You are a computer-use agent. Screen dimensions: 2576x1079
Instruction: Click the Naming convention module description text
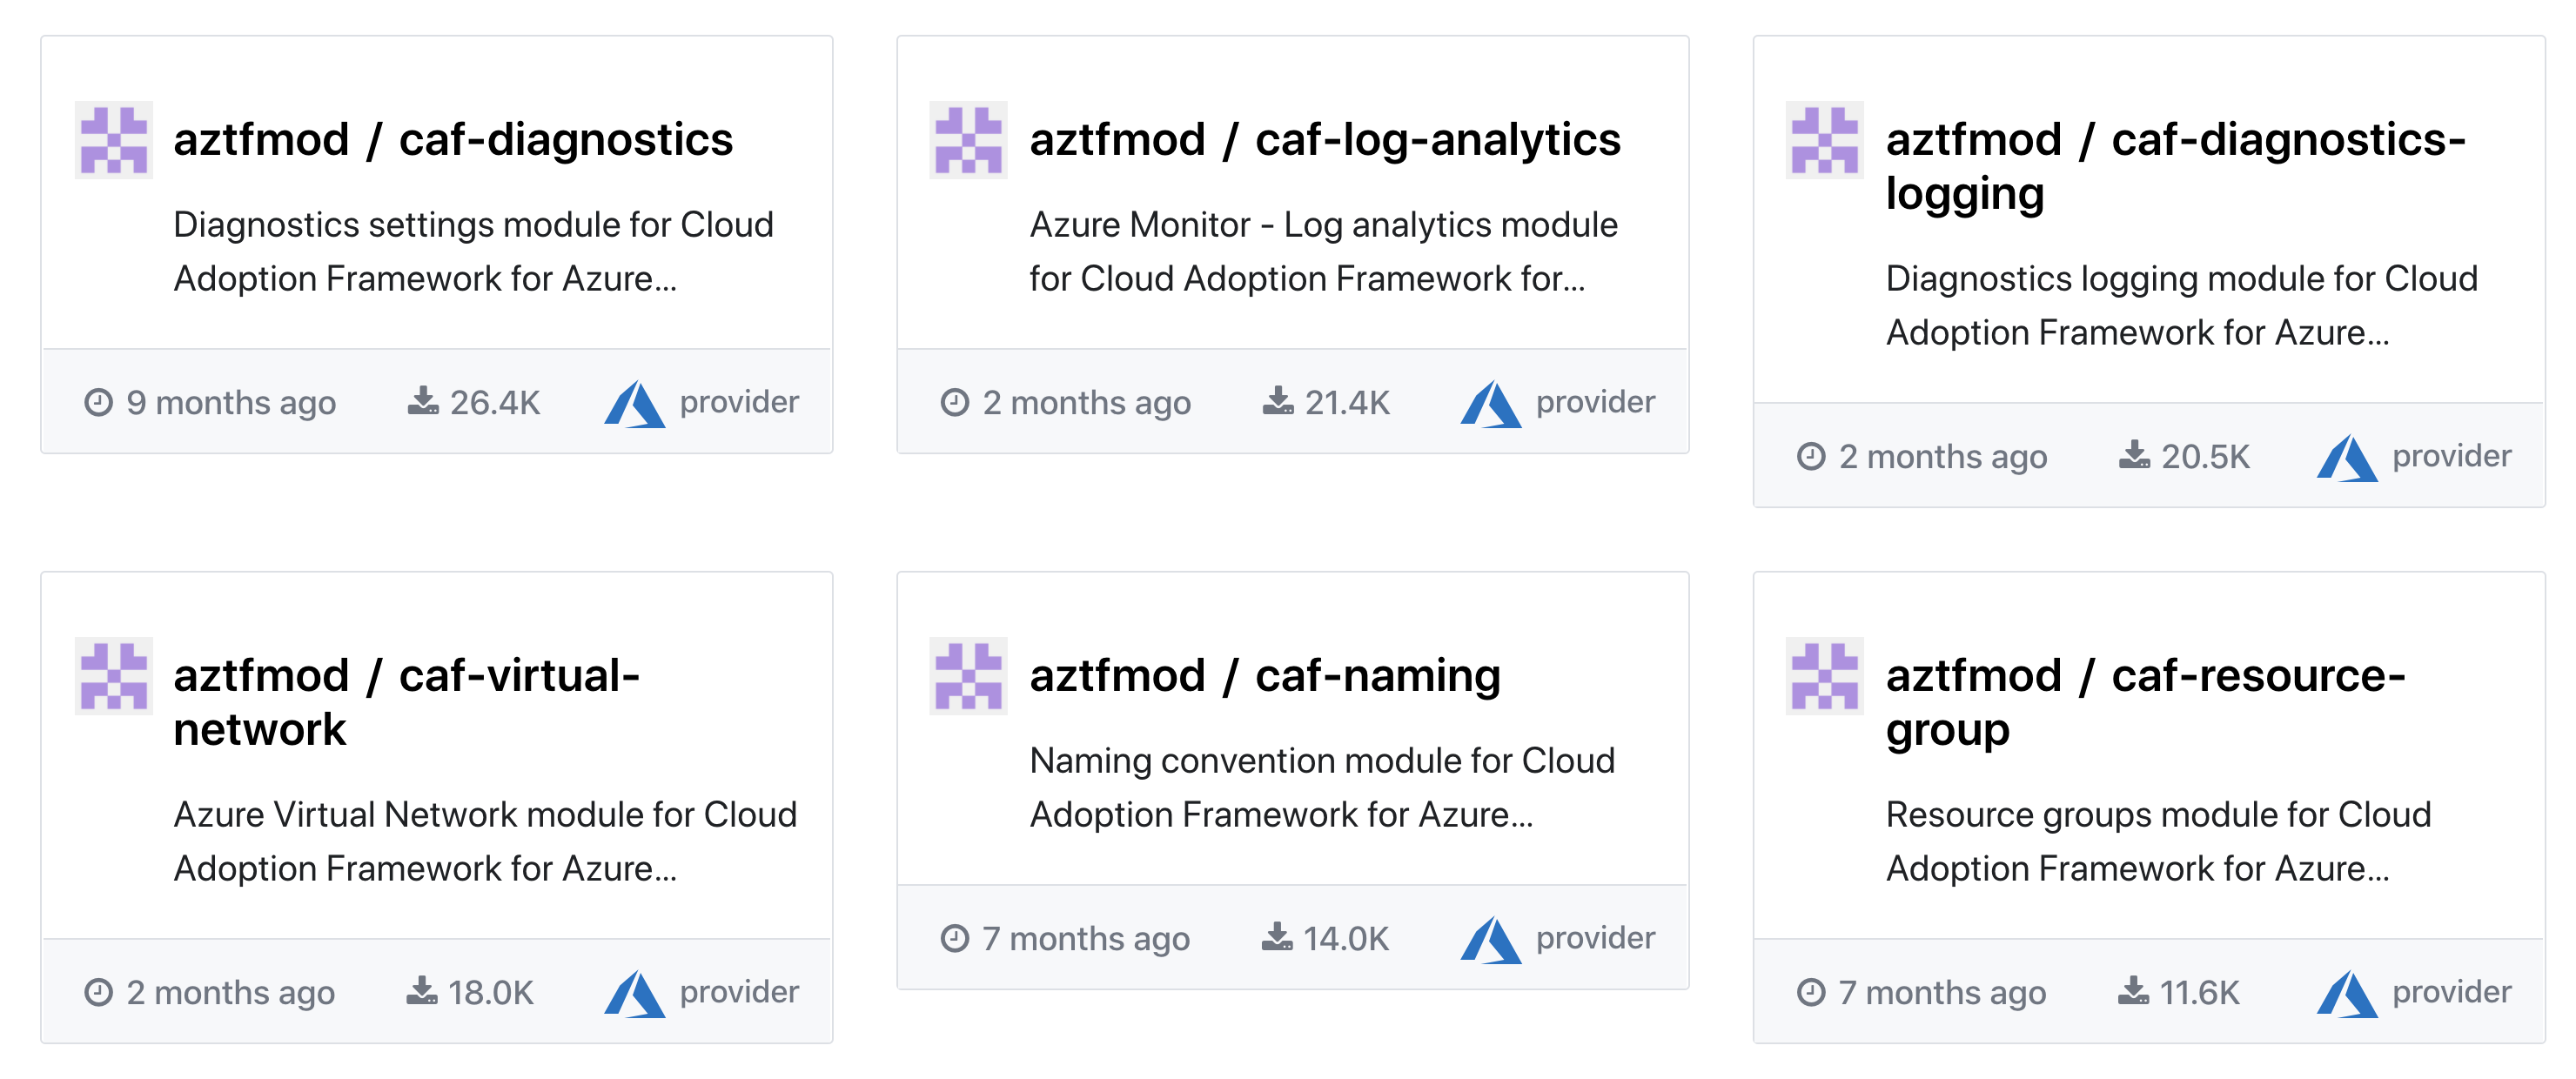pos(1321,788)
